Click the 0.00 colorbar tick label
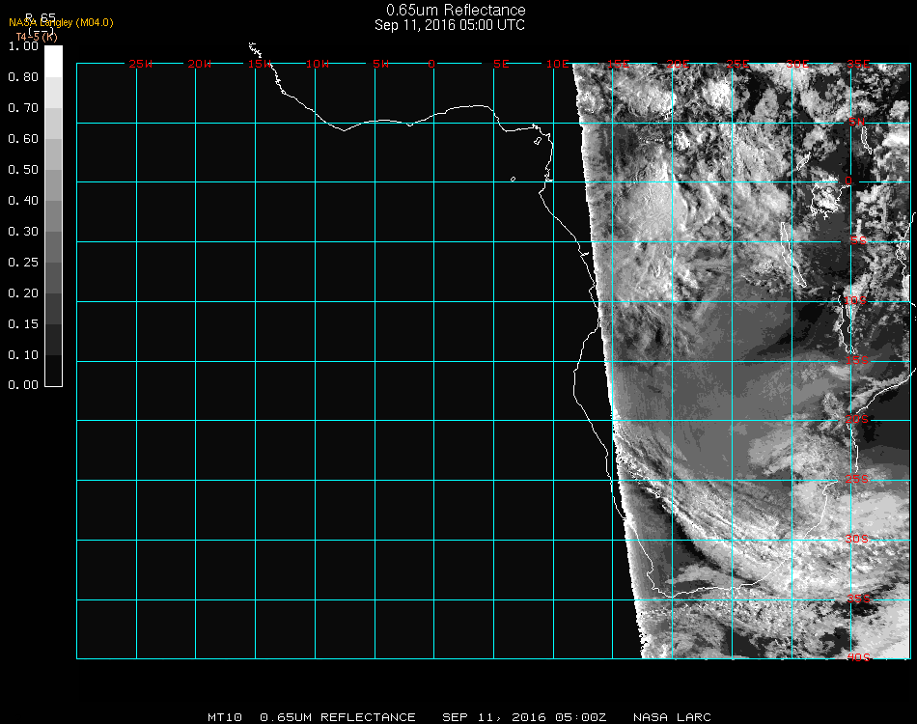This screenshot has height=724, width=917. pyautogui.click(x=22, y=385)
